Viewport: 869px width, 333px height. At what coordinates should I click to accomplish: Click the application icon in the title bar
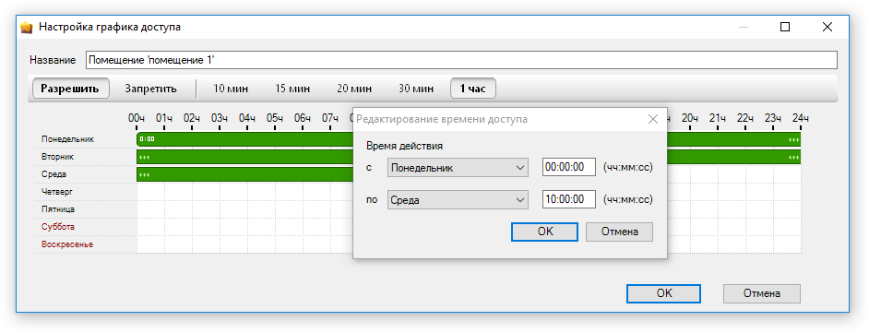tap(26, 27)
